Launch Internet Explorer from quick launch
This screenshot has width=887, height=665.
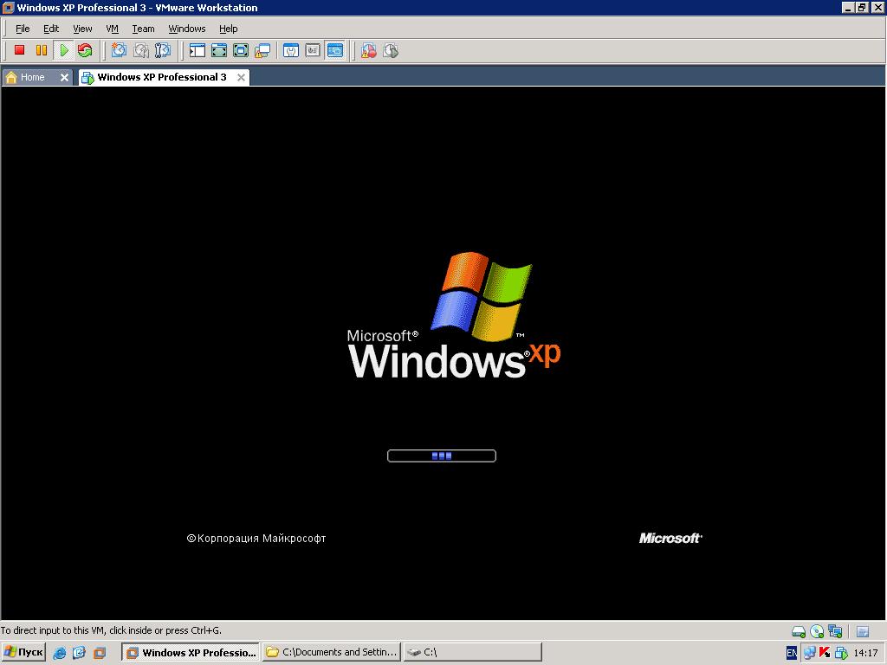(x=60, y=653)
